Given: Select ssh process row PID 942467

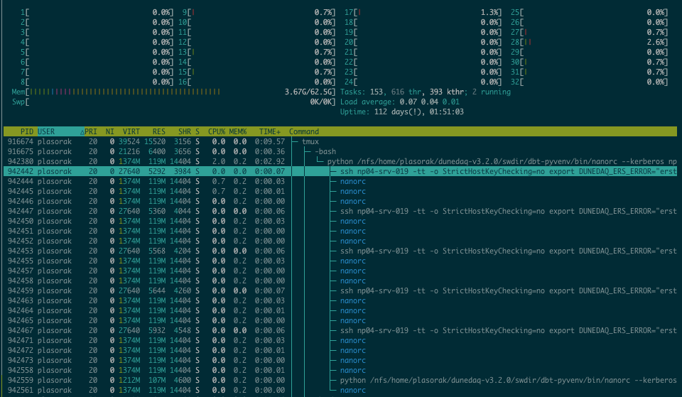Looking at the screenshot, I should [x=340, y=330].
